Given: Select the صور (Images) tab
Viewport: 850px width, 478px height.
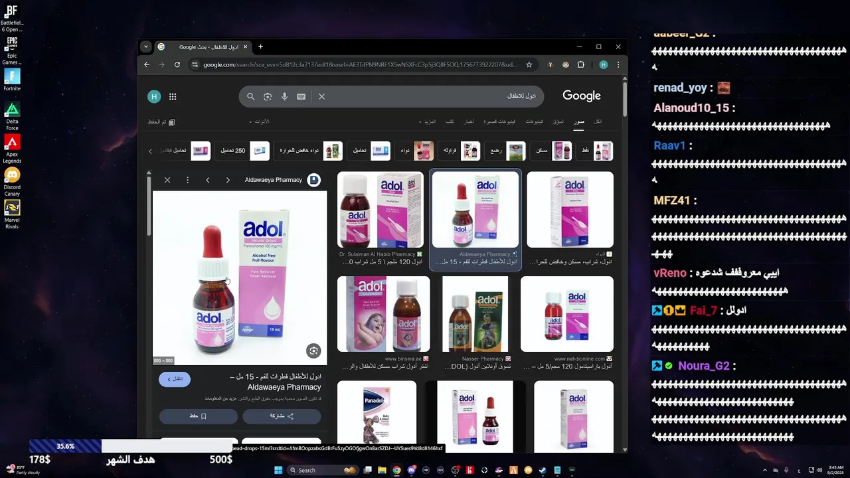Looking at the screenshot, I should 580,121.
